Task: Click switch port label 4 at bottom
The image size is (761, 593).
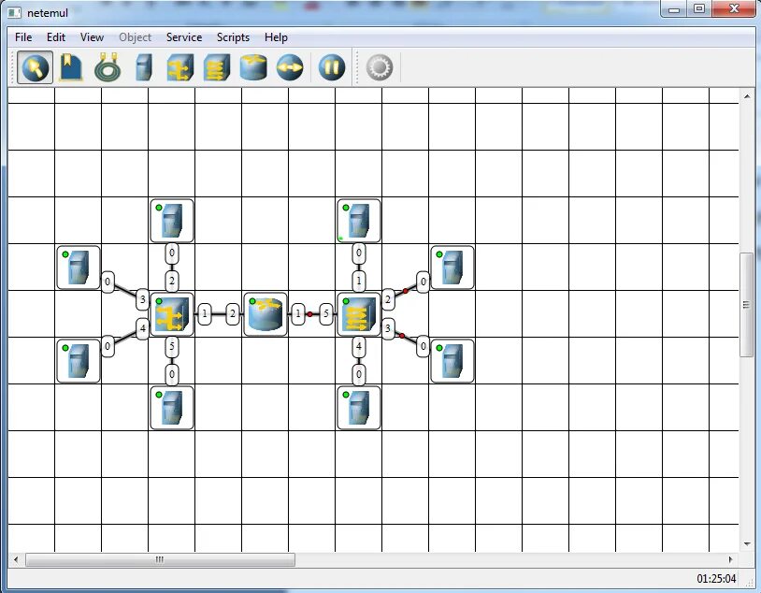Action: [359, 346]
